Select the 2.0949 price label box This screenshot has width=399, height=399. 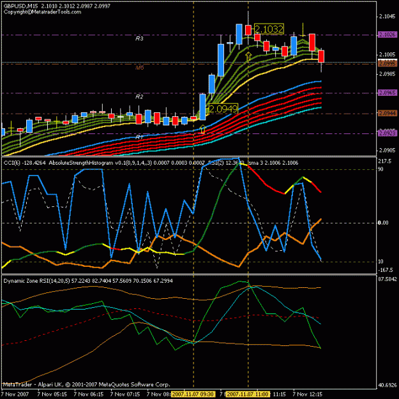pyautogui.click(x=223, y=109)
